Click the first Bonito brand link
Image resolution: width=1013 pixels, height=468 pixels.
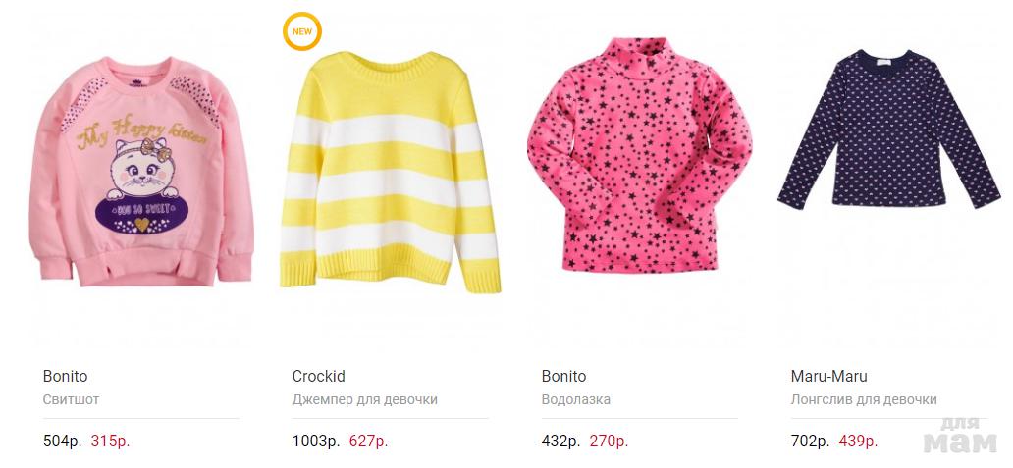point(66,377)
